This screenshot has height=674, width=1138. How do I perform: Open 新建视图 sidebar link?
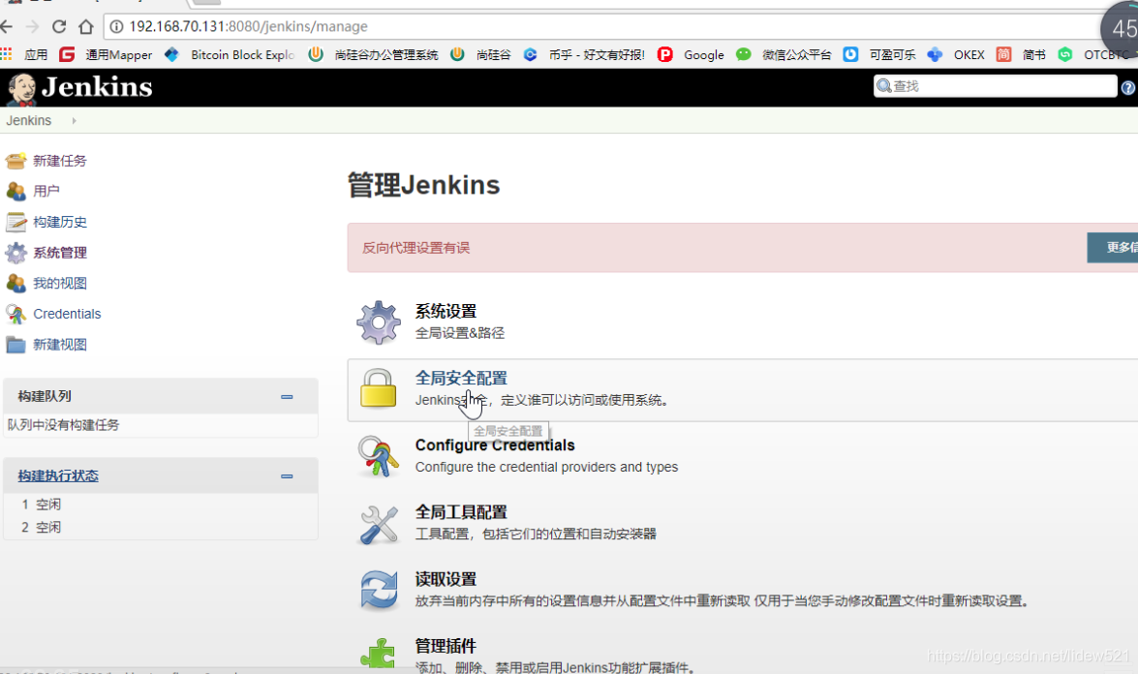[59, 345]
